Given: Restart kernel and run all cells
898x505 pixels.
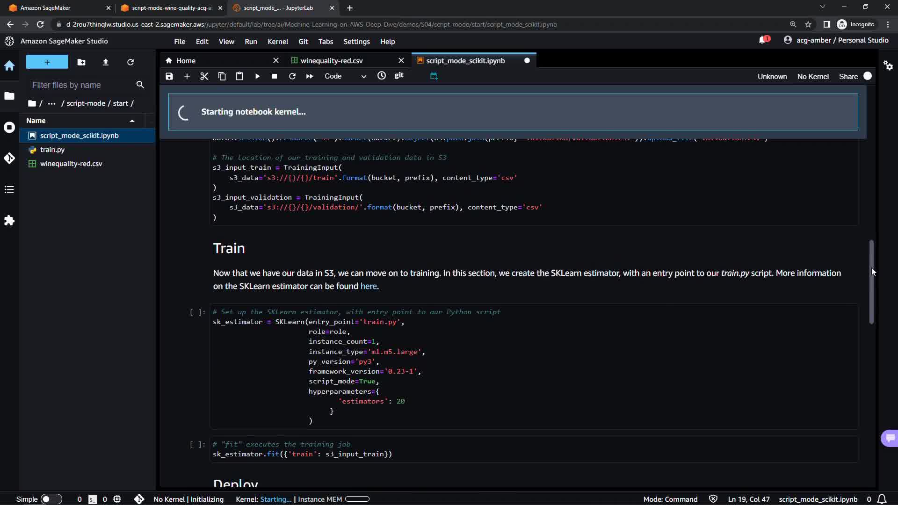Looking at the screenshot, I should point(310,76).
